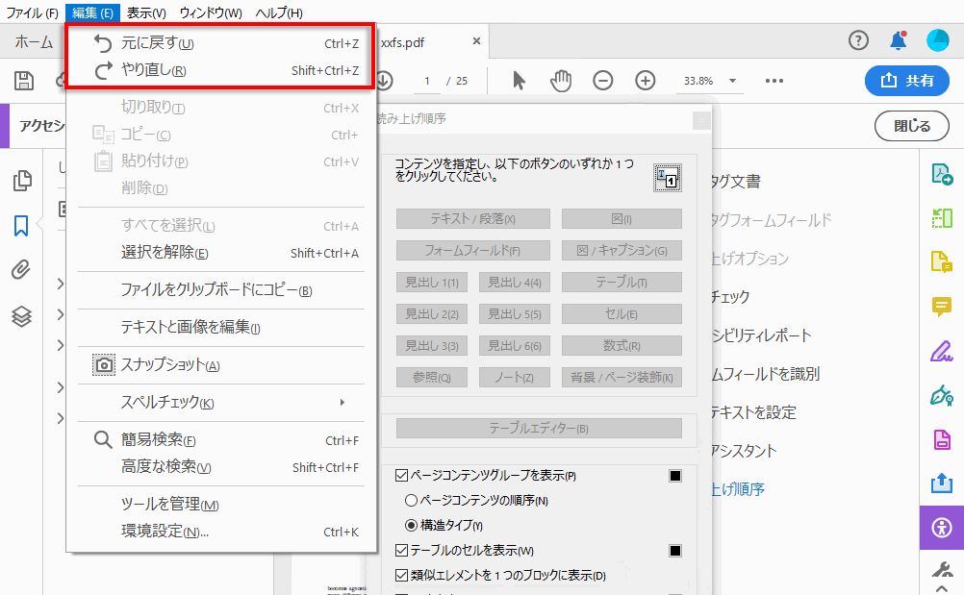Click the 閉じる button

911,126
